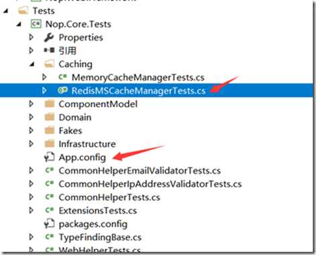Collapse the Nop.Core.Tests project node
316x255 pixels.
click(x=19, y=24)
